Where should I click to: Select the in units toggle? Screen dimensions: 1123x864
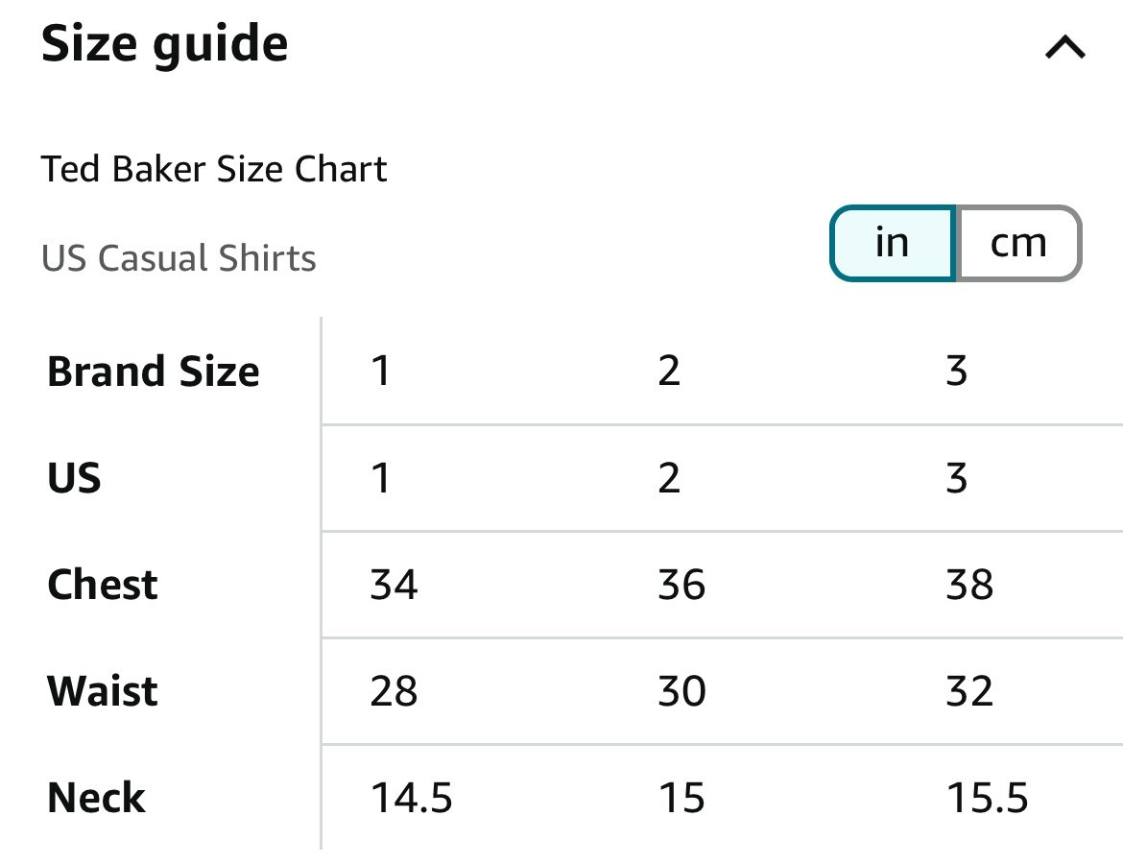tap(893, 244)
